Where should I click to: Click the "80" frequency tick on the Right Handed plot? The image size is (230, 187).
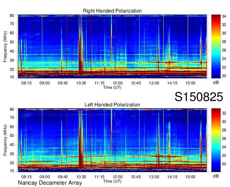pyautogui.click(x=12, y=16)
